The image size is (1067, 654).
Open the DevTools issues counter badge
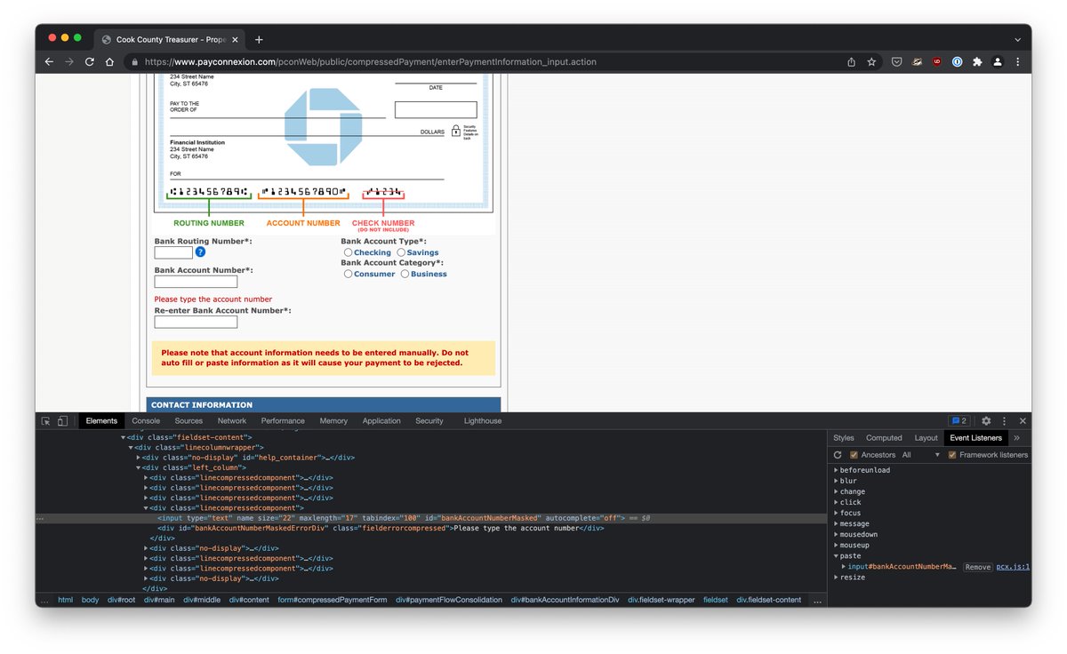(959, 421)
